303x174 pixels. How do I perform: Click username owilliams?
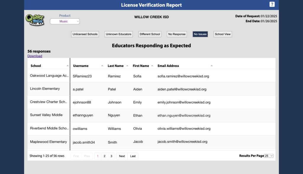(x=80, y=129)
